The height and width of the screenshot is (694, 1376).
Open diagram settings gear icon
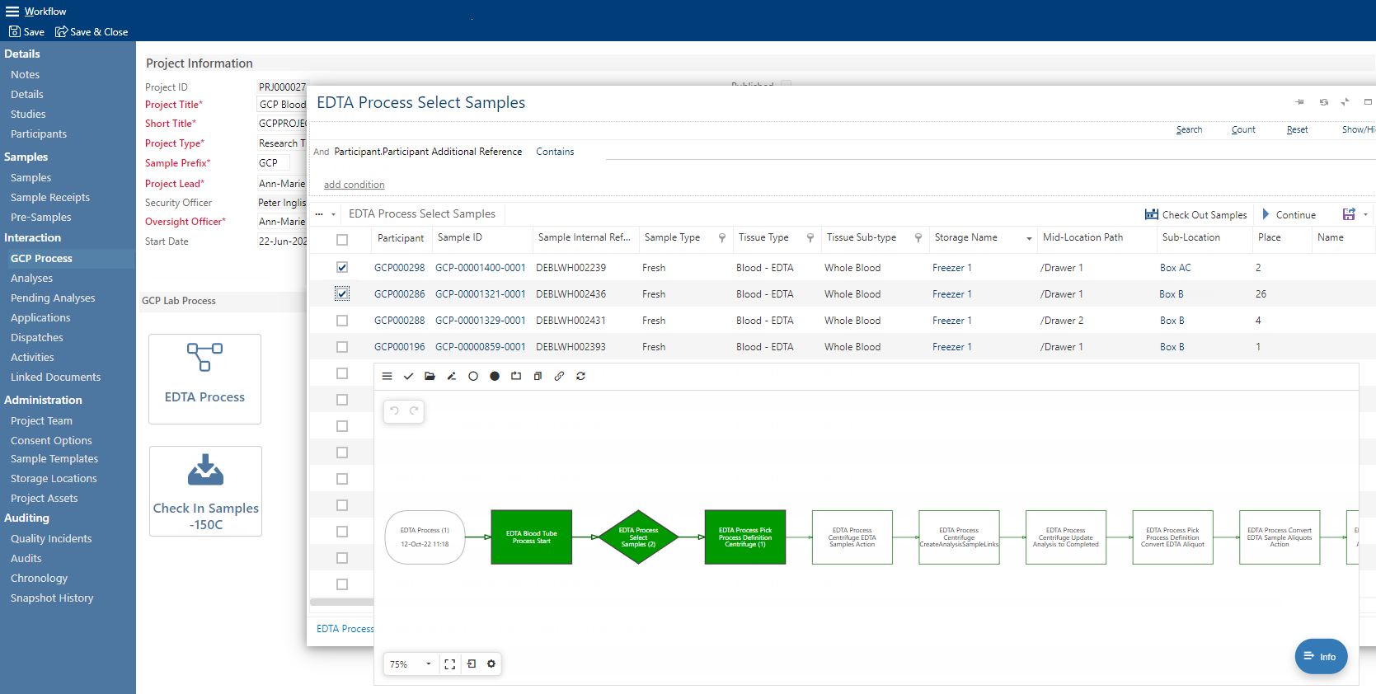(491, 664)
